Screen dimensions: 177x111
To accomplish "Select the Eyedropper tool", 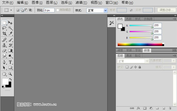I will point(10,33).
